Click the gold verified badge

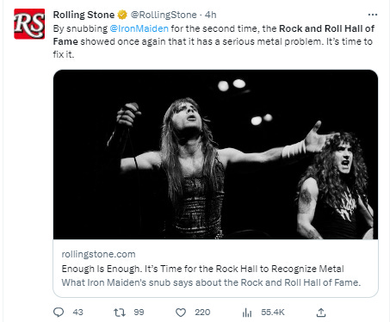[122, 15]
